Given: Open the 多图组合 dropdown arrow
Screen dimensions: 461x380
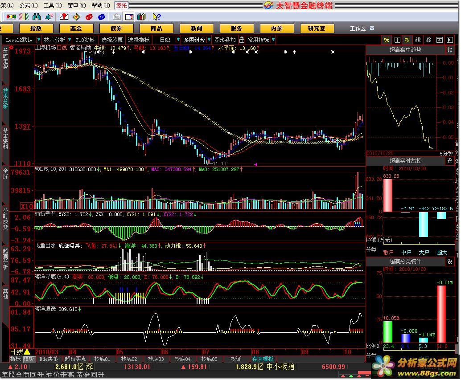Looking at the screenshot, I should [x=209, y=39].
